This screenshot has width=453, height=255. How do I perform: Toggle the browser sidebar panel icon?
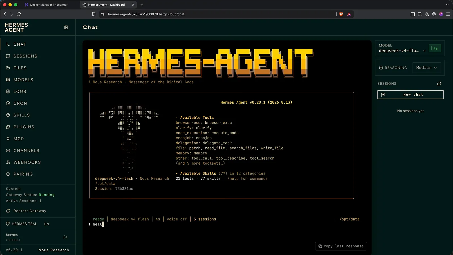coord(413,14)
